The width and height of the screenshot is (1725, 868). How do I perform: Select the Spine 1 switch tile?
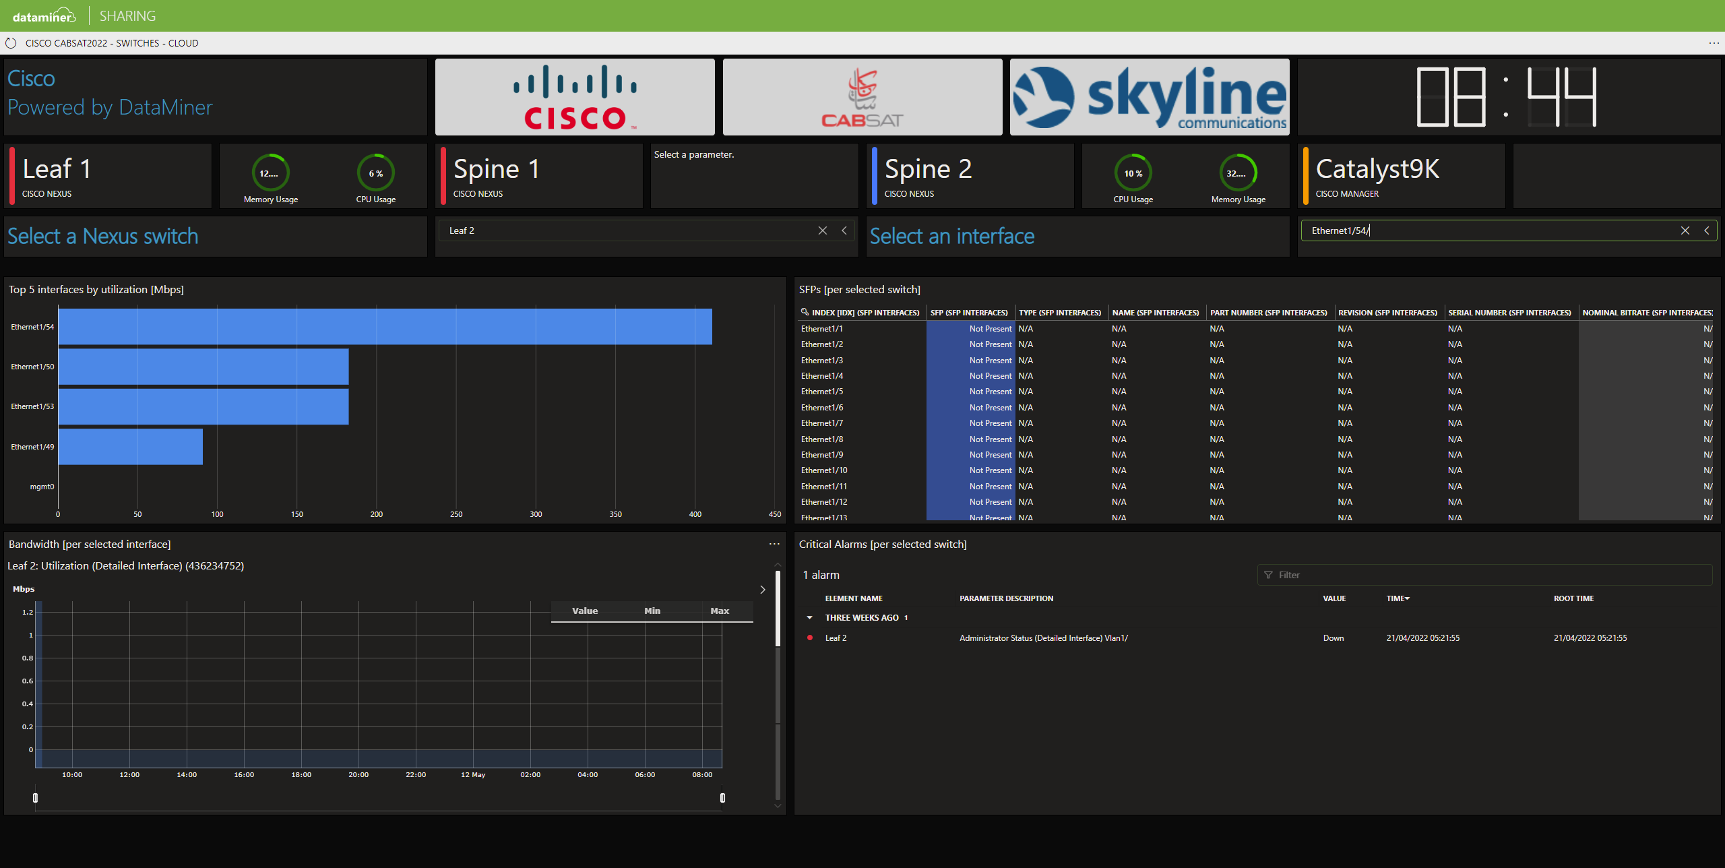point(539,175)
